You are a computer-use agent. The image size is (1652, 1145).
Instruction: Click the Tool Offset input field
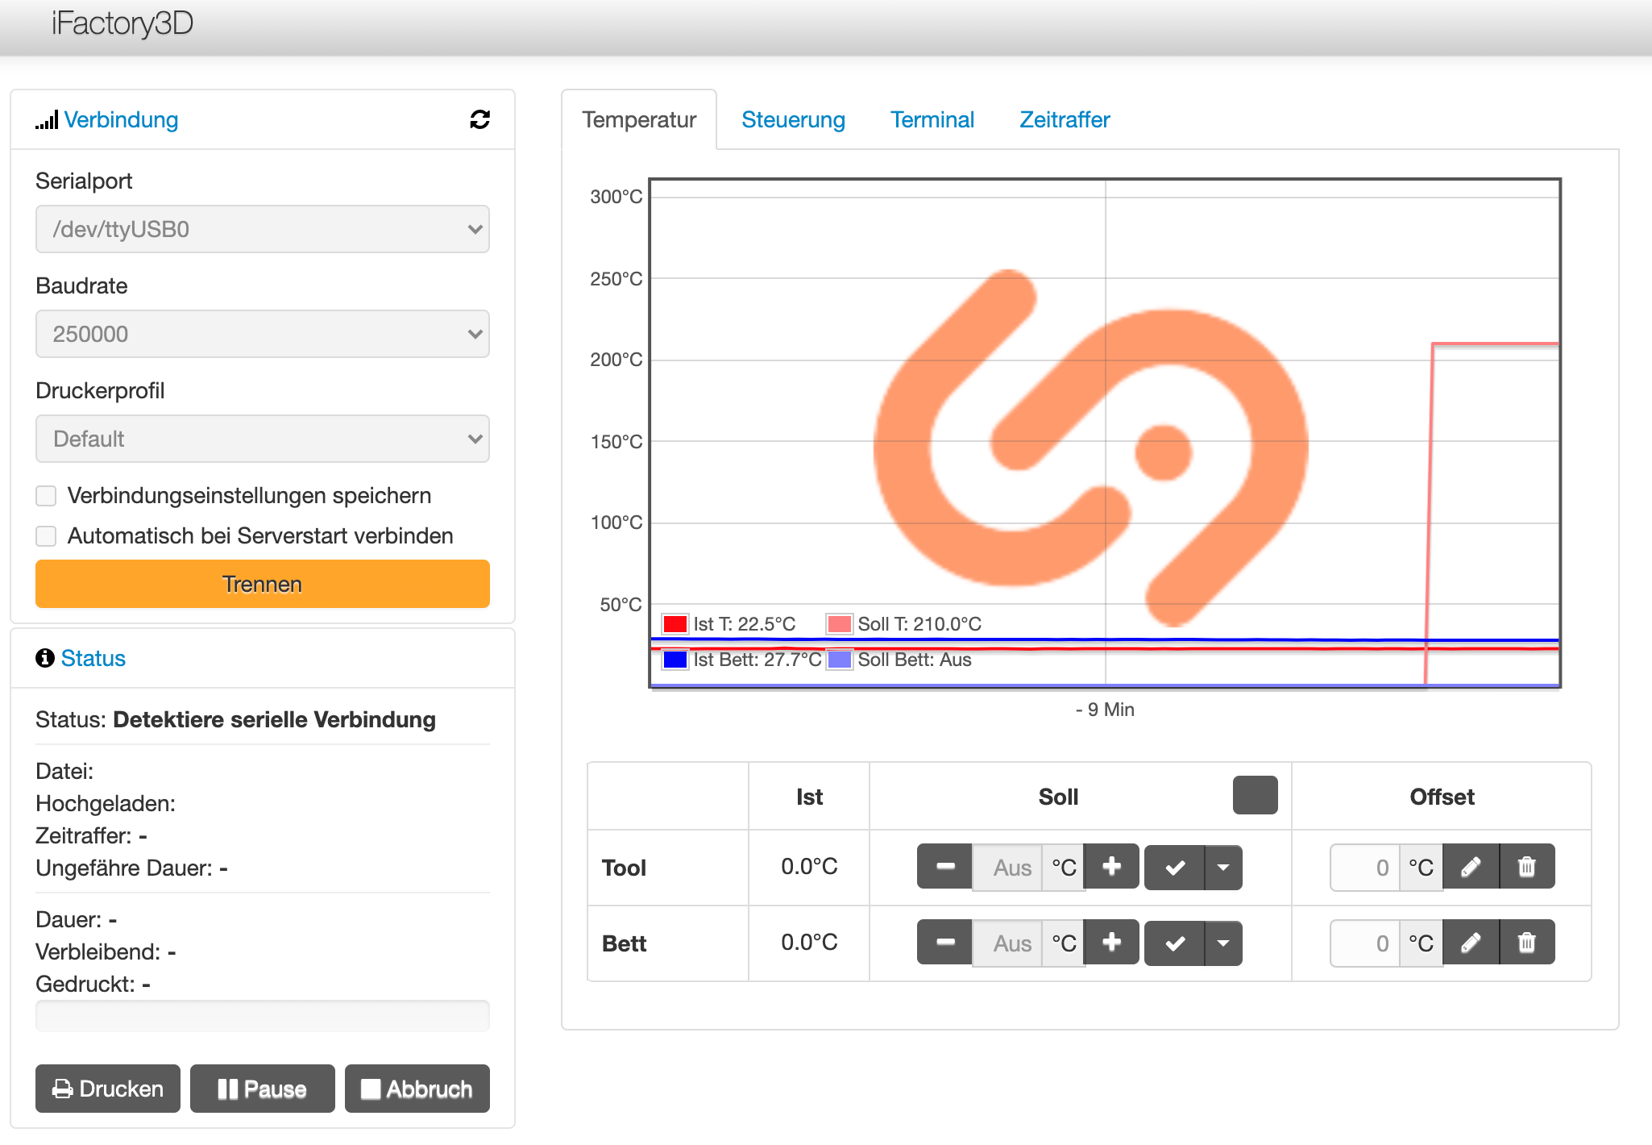tap(1365, 867)
